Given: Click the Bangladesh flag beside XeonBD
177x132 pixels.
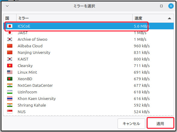Looking at the screenshot, I should tap(10, 79).
